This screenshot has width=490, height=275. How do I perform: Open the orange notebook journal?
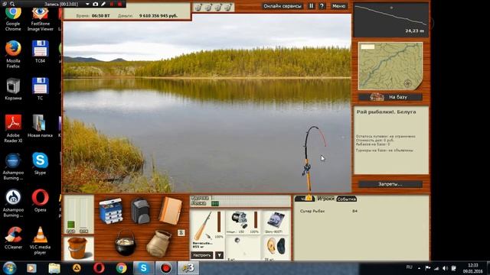170,212
